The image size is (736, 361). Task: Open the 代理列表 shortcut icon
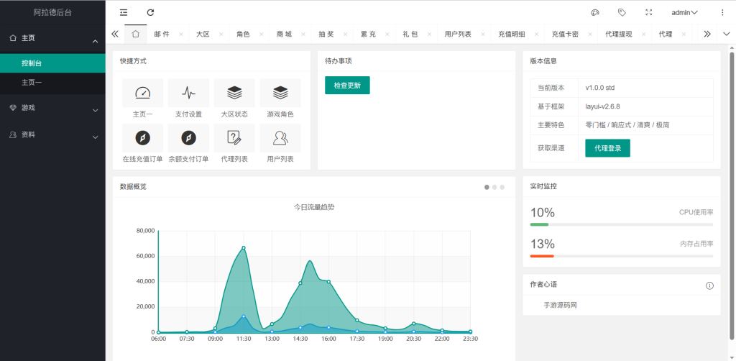234,138
